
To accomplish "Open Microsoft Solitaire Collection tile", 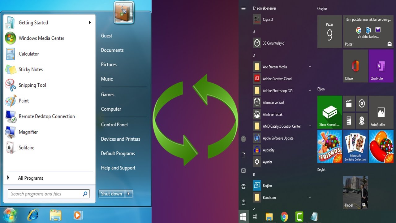I will (x=355, y=146).
